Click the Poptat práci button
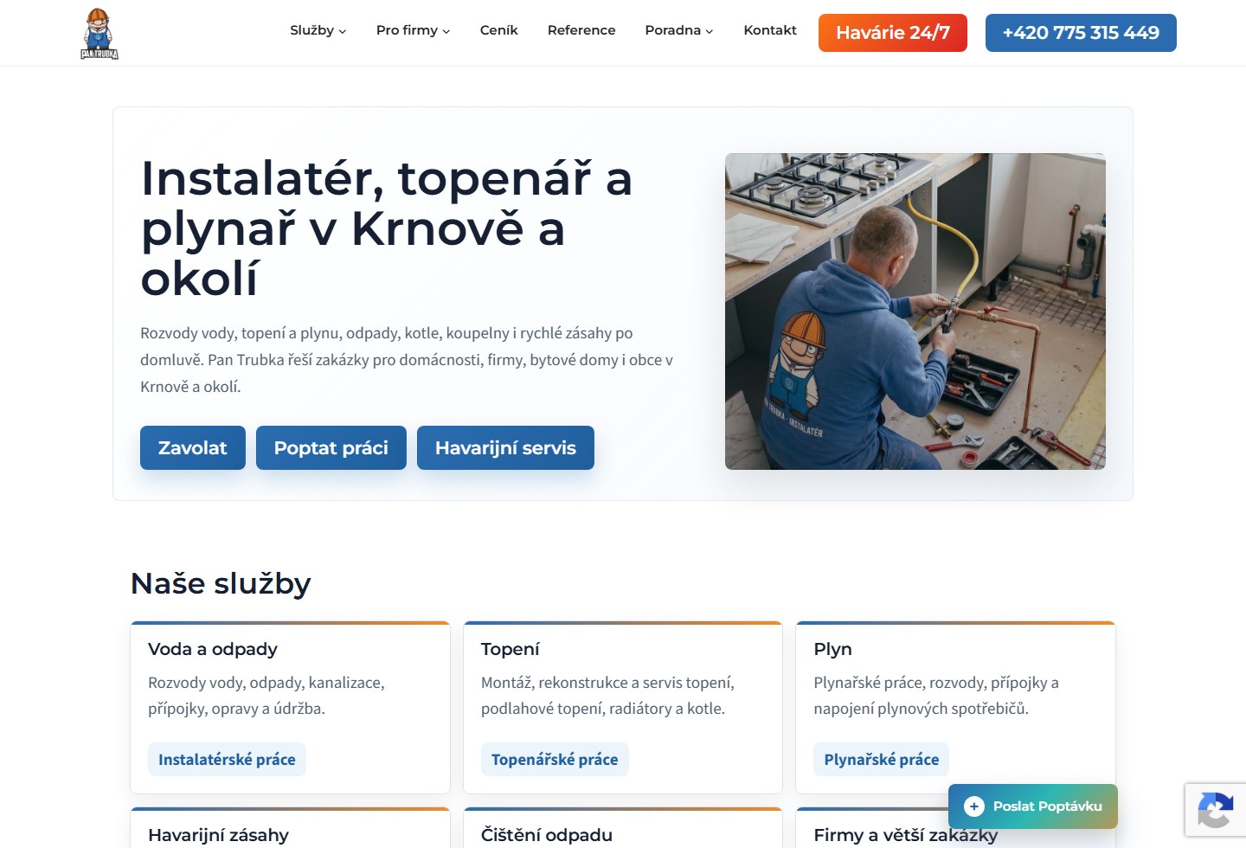Image resolution: width=1246 pixels, height=848 pixels. tap(331, 447)
